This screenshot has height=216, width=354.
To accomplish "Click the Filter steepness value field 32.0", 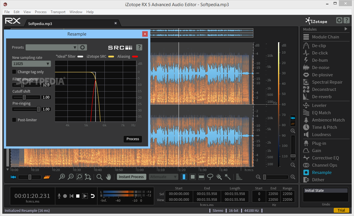I will click(x=46, y=85).
